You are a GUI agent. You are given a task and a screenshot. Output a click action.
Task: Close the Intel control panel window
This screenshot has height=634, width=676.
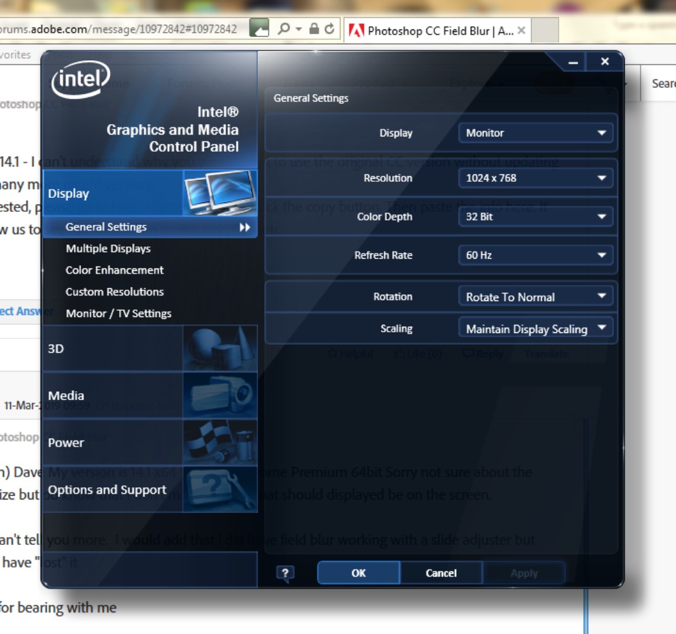click(605, 61)
